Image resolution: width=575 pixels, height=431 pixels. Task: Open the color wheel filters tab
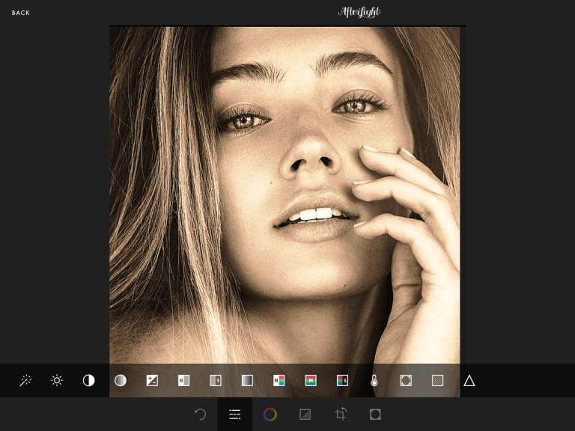270,415
